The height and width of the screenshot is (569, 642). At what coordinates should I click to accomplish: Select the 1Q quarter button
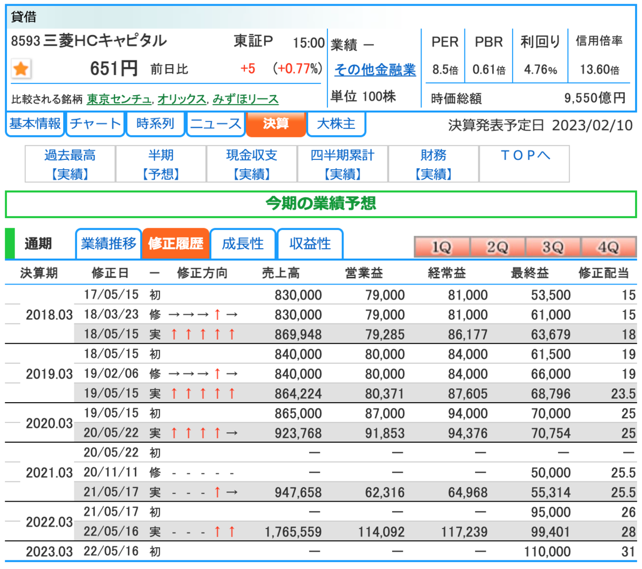tap(442, 247)
